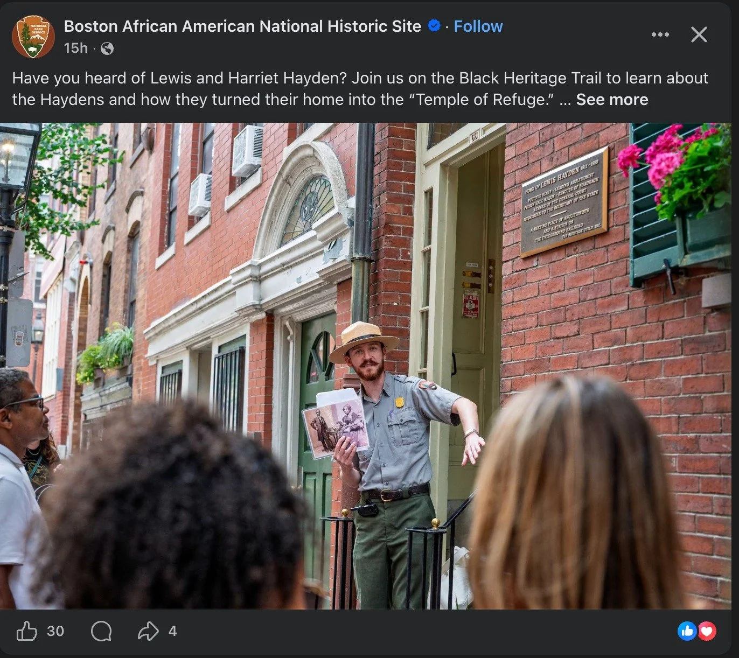Open Boston African American National Historic Site page
739x658 pixels.
point(242,26)
